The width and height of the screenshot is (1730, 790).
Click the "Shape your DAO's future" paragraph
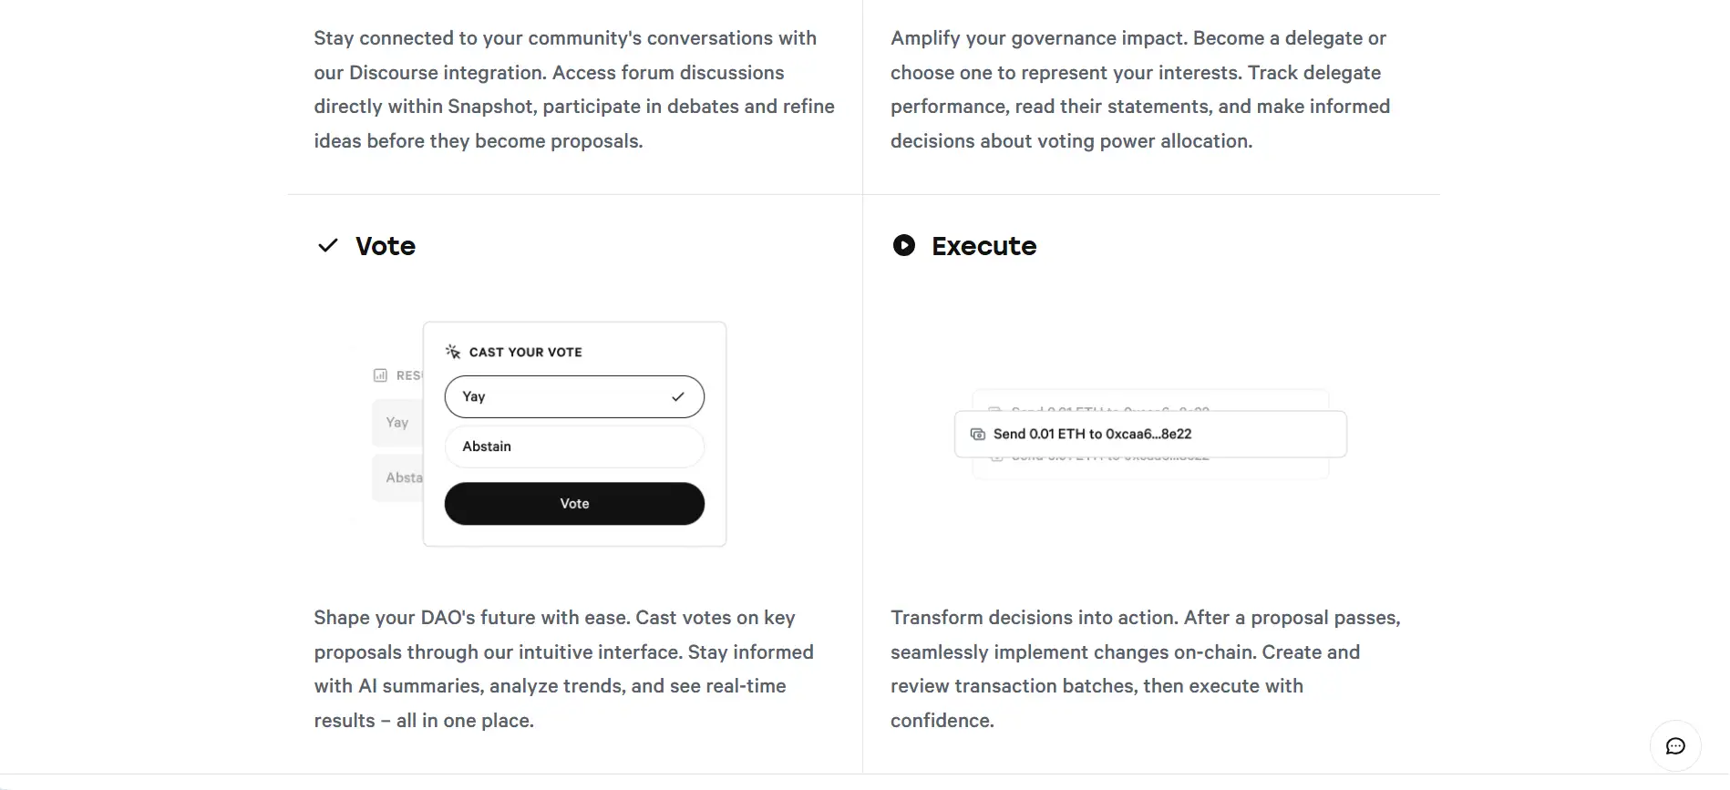(x=563, y=669)
